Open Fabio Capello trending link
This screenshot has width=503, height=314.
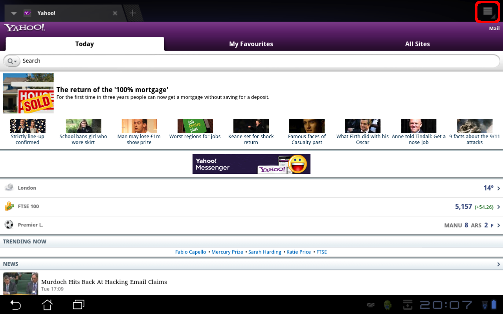click(x=191, y=252)
